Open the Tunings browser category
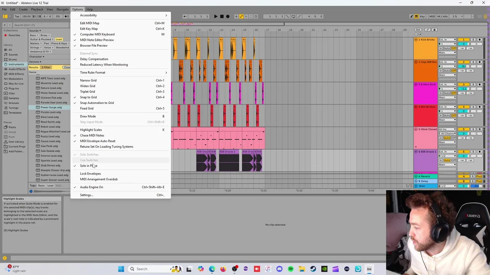Image resolution: width=490 pixels, height=275 pixels. point(13,108)
